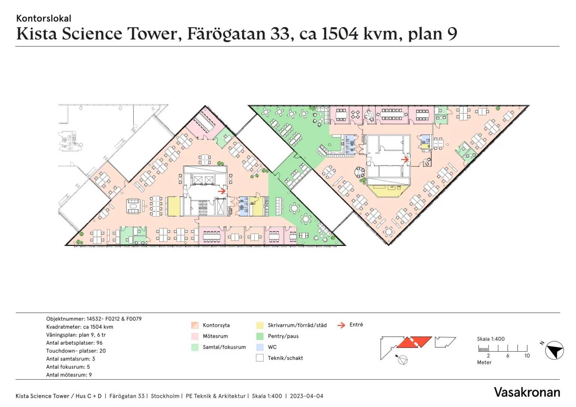Click the large black north arrow compass
Image resolution: width=576 pixels, height=407 pixels.
tap(554, 350)
